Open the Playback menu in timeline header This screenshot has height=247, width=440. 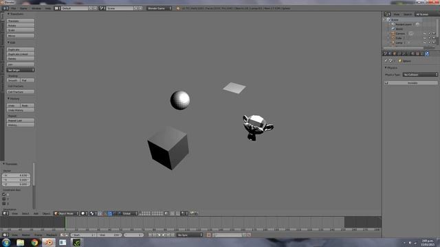(52, 235)
